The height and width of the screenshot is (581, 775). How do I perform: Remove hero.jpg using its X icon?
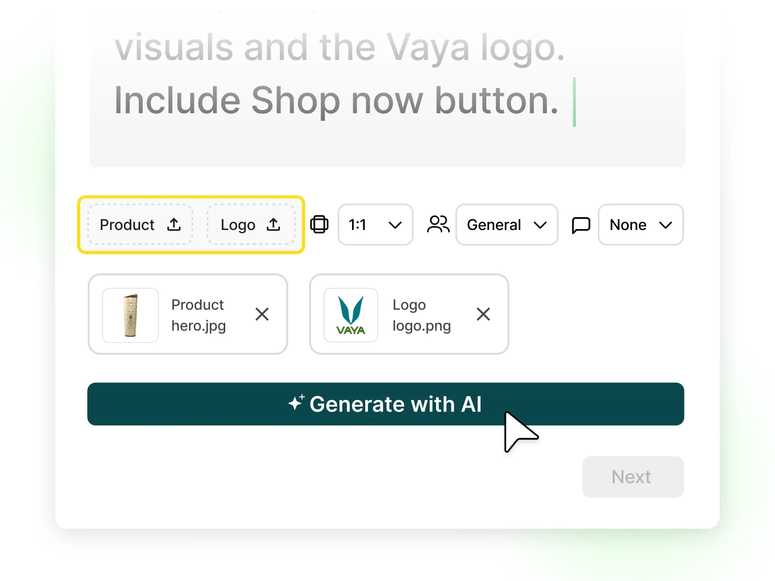262,314
